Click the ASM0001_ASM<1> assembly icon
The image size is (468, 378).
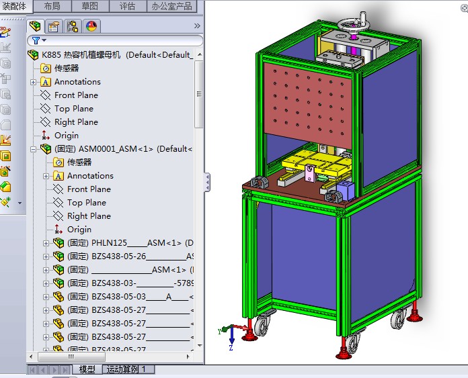tap(46, 149)
